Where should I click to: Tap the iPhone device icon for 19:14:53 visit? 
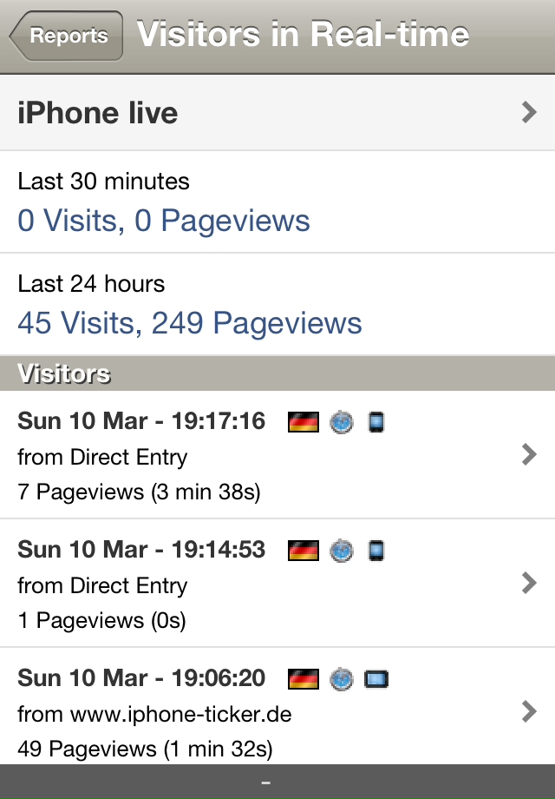tap(376, 551)
